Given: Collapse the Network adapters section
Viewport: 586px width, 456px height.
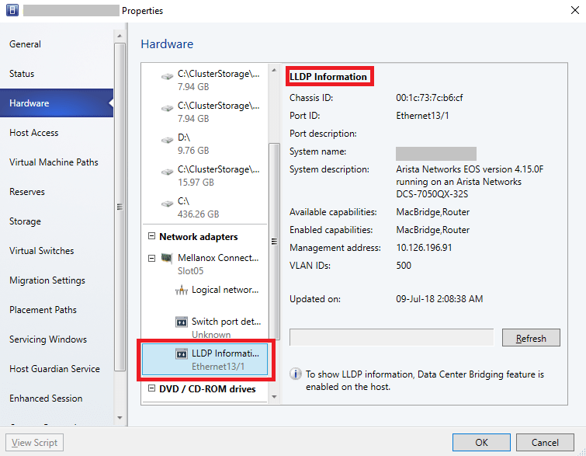Looking at the screenshot, I should (151, 237).
